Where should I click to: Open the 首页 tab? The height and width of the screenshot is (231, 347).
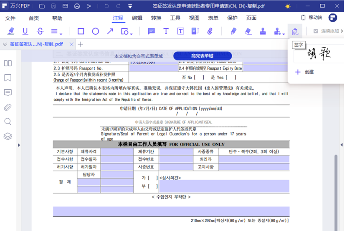(x=34, y=18)
